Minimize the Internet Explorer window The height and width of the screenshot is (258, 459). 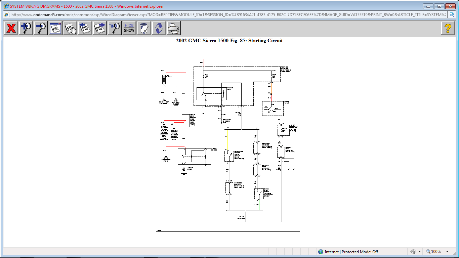point(428,6)
